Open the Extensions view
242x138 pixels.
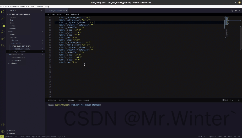(3, 39)
